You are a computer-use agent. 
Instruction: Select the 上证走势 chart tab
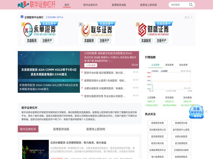[x=155, y=65]
